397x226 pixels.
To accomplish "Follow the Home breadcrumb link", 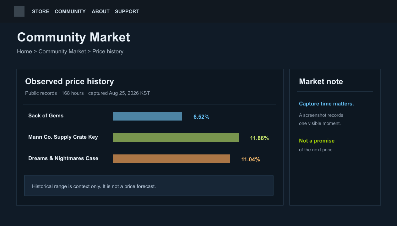I will click(x=24, y=51).
